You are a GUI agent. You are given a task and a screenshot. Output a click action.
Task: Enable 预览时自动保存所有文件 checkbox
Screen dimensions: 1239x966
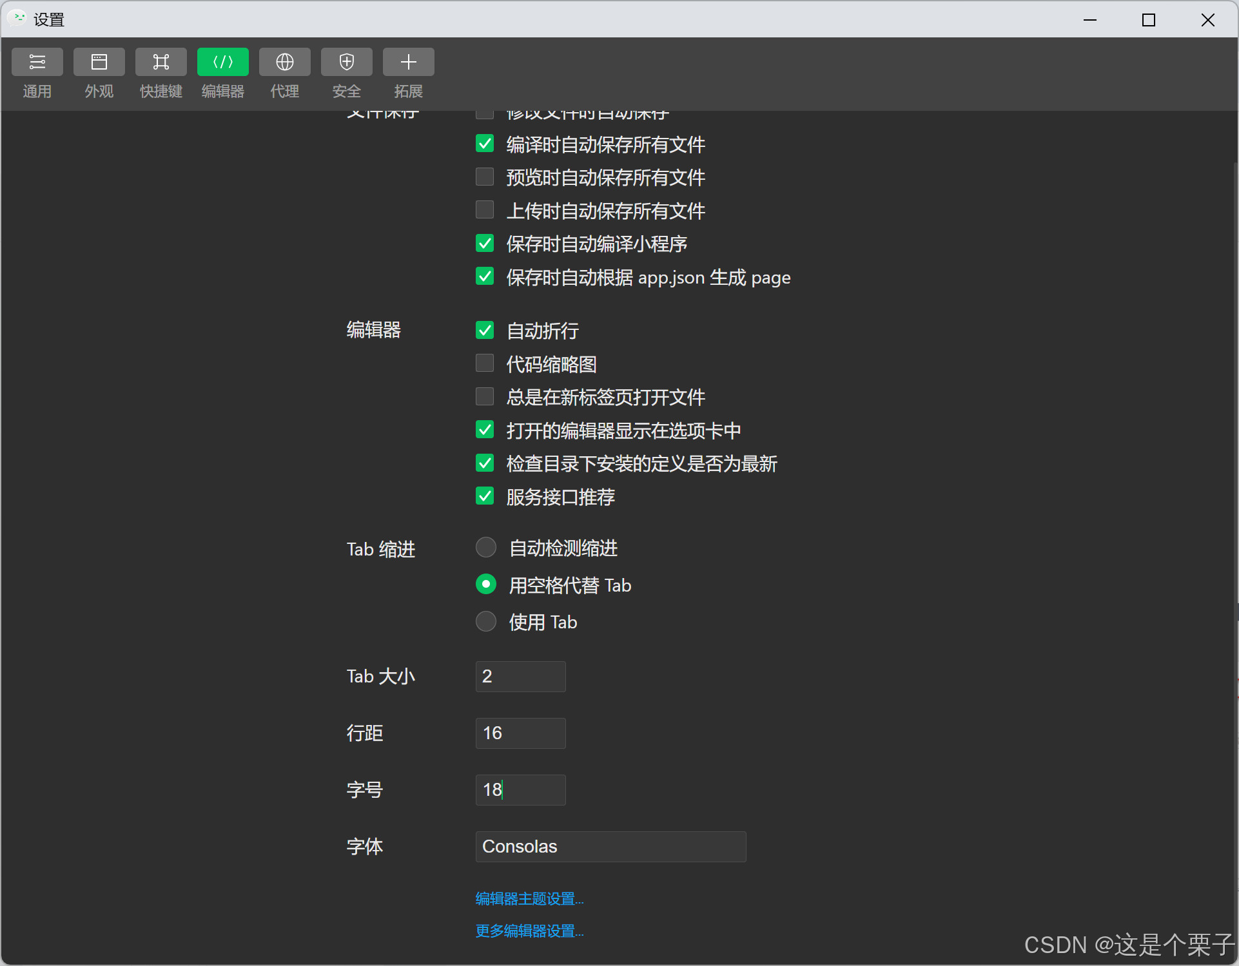pos(485,177)
